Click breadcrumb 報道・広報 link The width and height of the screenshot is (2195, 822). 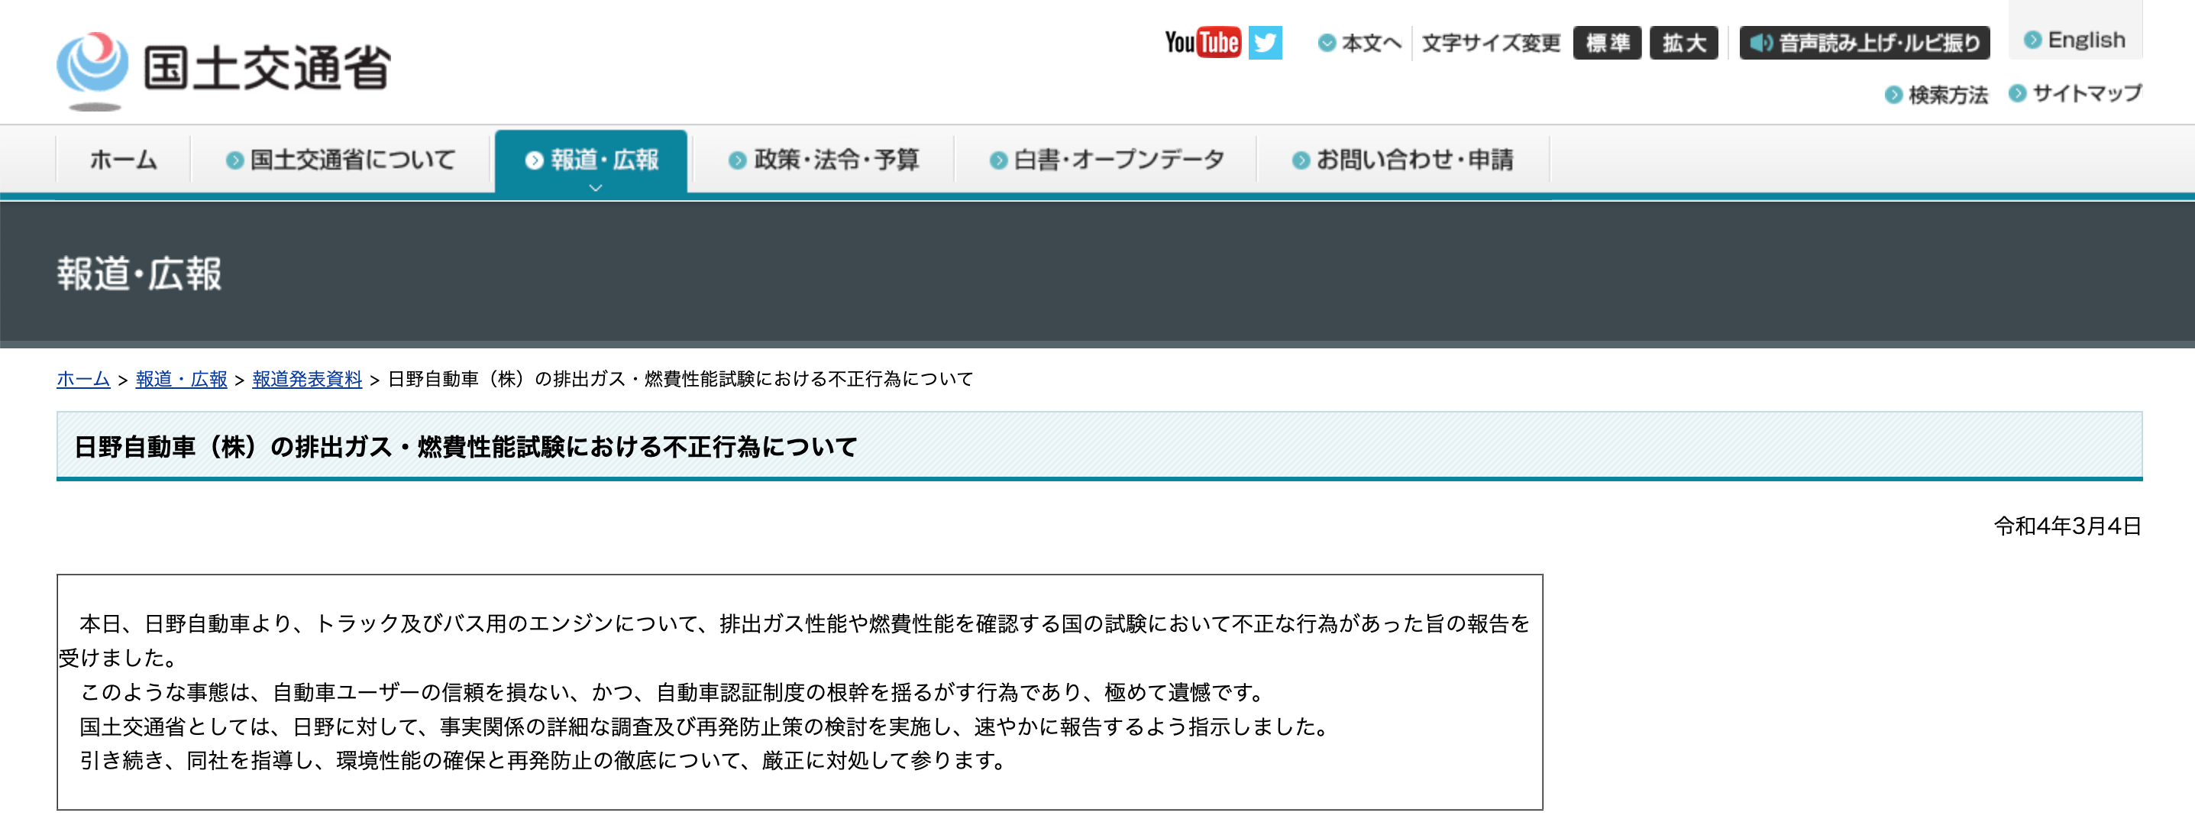click(182, 379)
